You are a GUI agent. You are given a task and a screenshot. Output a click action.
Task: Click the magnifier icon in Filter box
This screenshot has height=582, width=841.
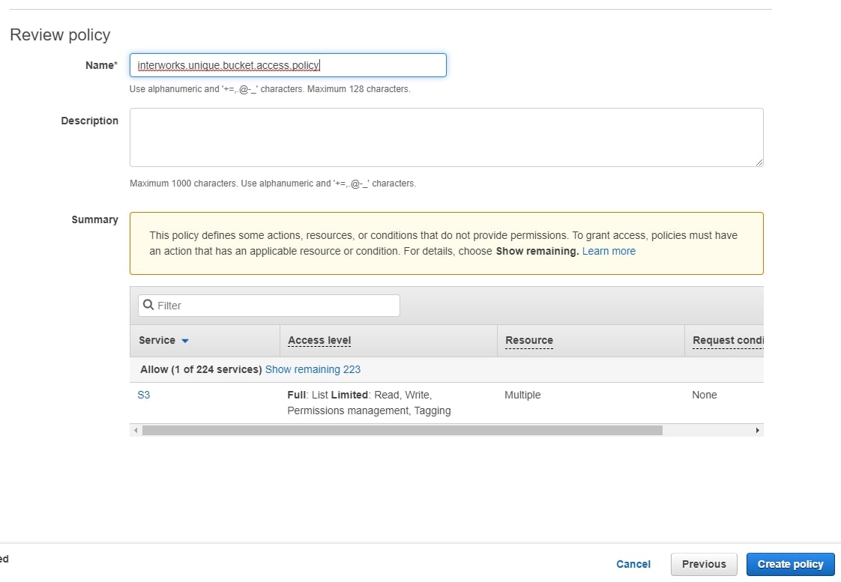pyautogui.click(x=148, y=305)
